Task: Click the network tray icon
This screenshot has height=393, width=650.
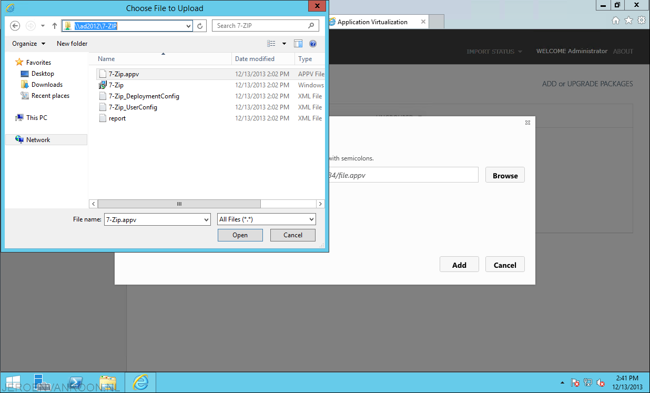Action: (588, 383)
